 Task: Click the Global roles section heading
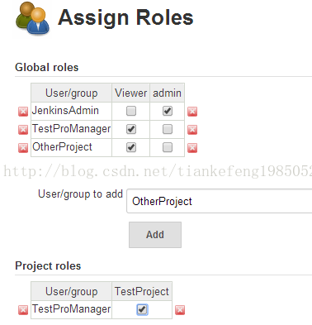(x=47, y=67)
